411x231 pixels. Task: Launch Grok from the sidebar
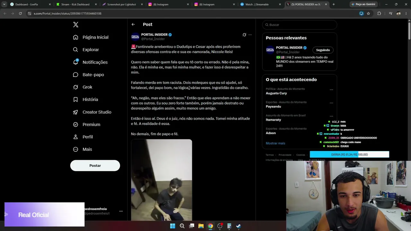coord(83,87)
